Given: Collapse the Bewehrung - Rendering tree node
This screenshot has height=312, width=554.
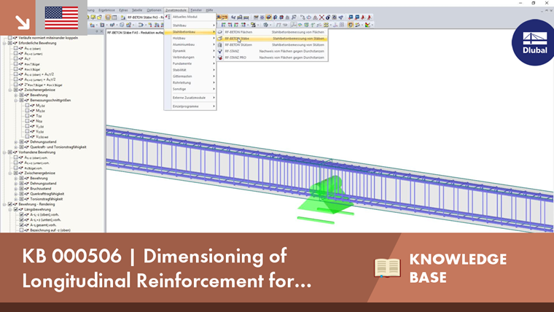Looking at the screenshot, I should [x=4, y=204].
